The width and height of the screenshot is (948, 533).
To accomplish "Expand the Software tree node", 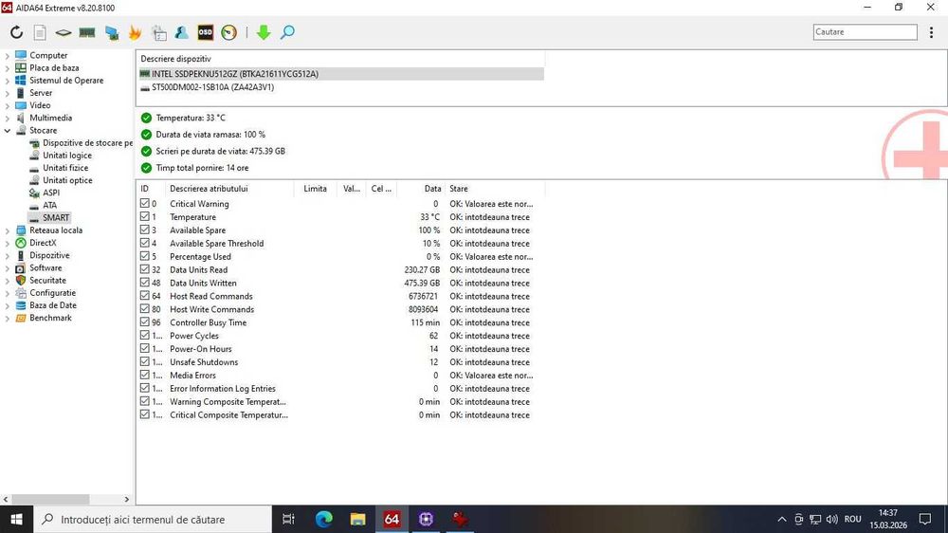I will tap(8, 268).
